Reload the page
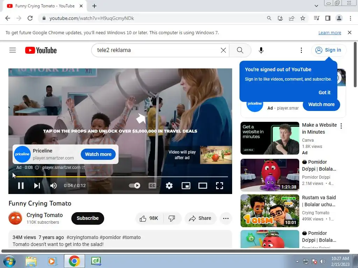 tap(30, 18)
